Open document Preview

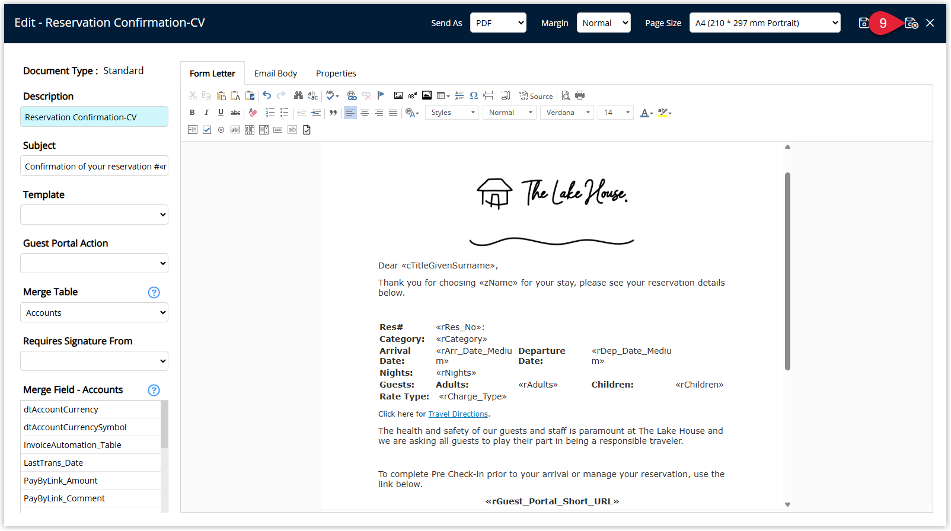tap(566, 95)
